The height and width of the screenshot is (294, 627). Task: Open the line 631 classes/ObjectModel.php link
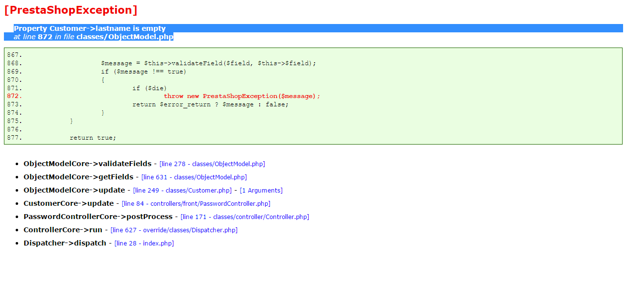(x=194, y=177)
